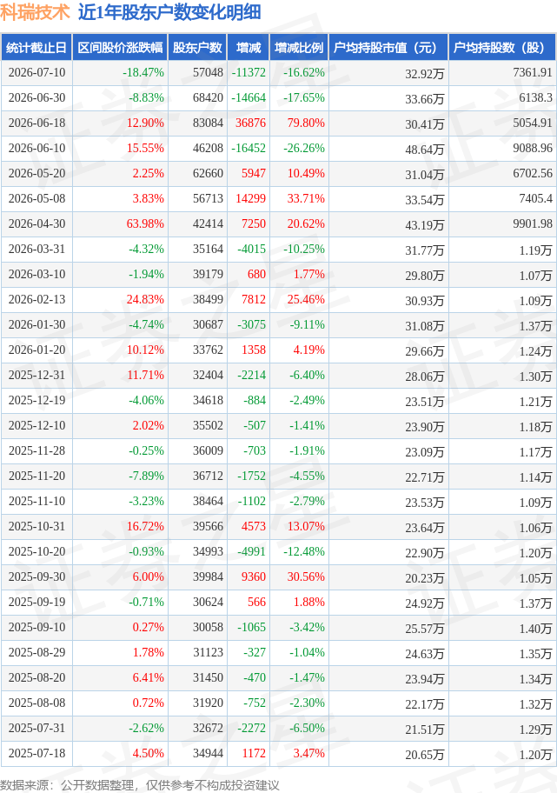This screenshot has width=557, height=793.
Task: Click shareholder count 83084 cell
Action: [197, 123]
